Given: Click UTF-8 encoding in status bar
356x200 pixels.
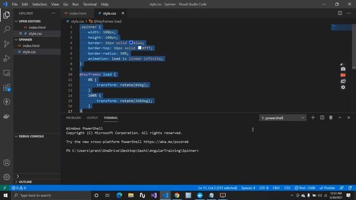Looking at the screenshot, I should [264, 188].
